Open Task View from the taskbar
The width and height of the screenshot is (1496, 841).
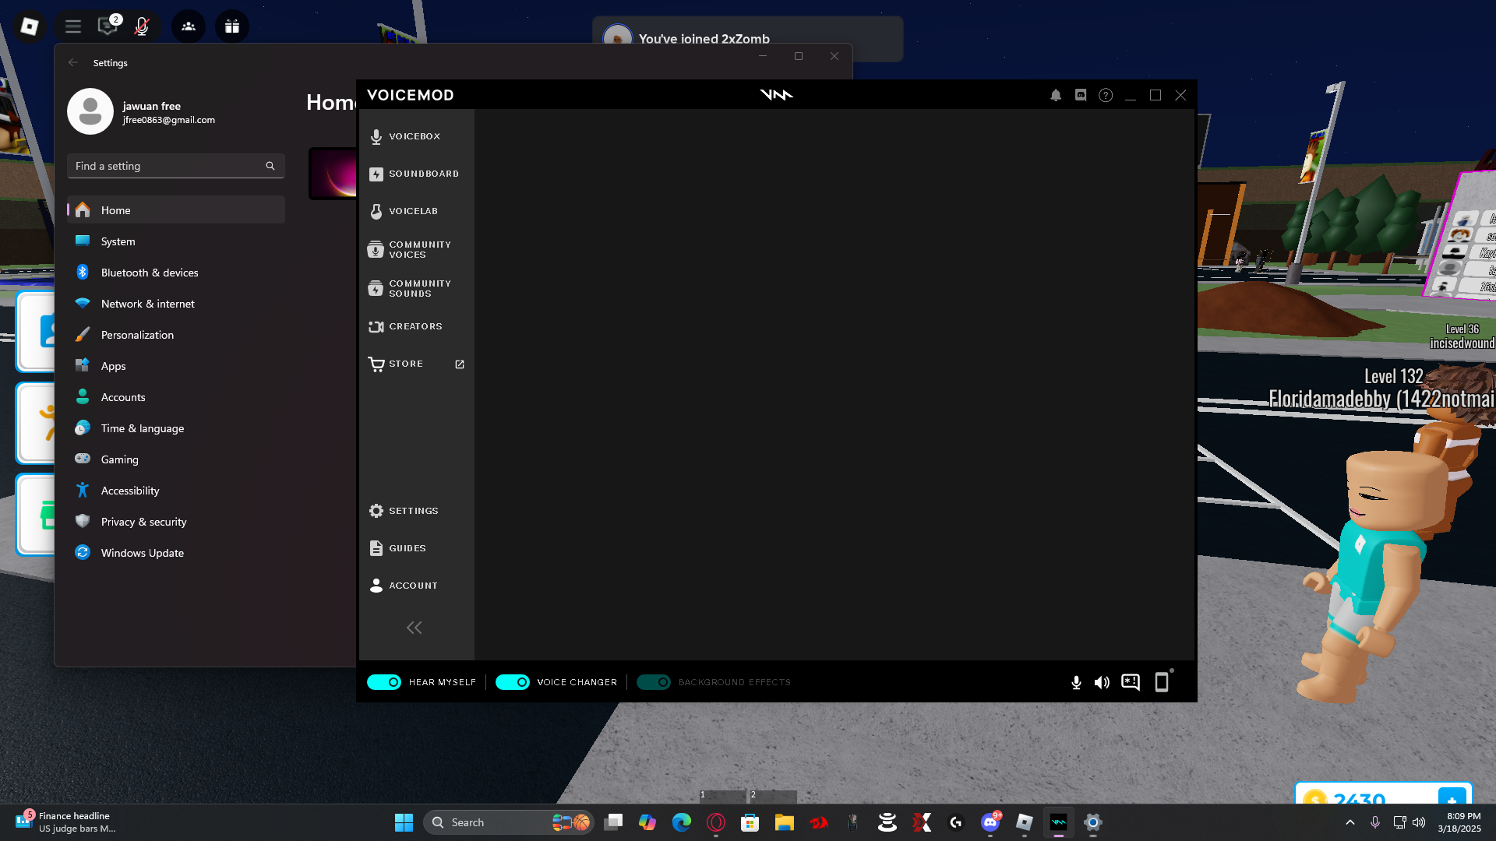(613, 822)
